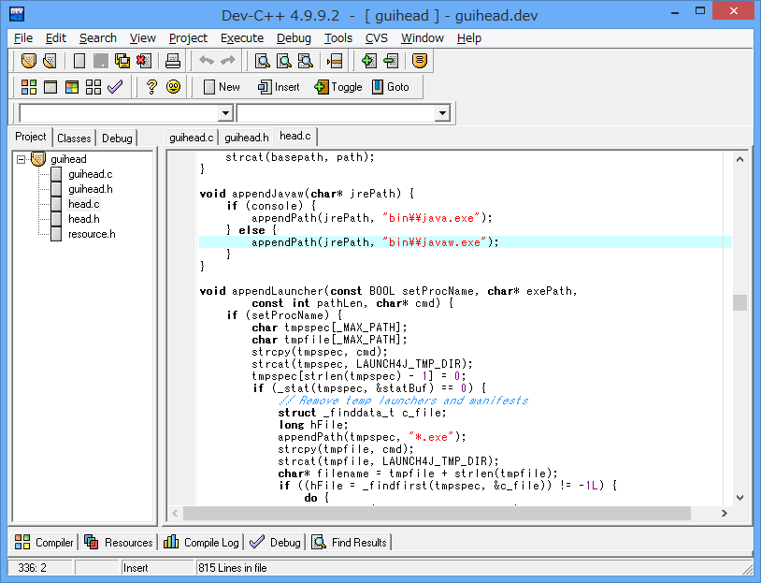Screen dimensions: 761x583
Task: Open the Search menu
Action: coord(98,37)
